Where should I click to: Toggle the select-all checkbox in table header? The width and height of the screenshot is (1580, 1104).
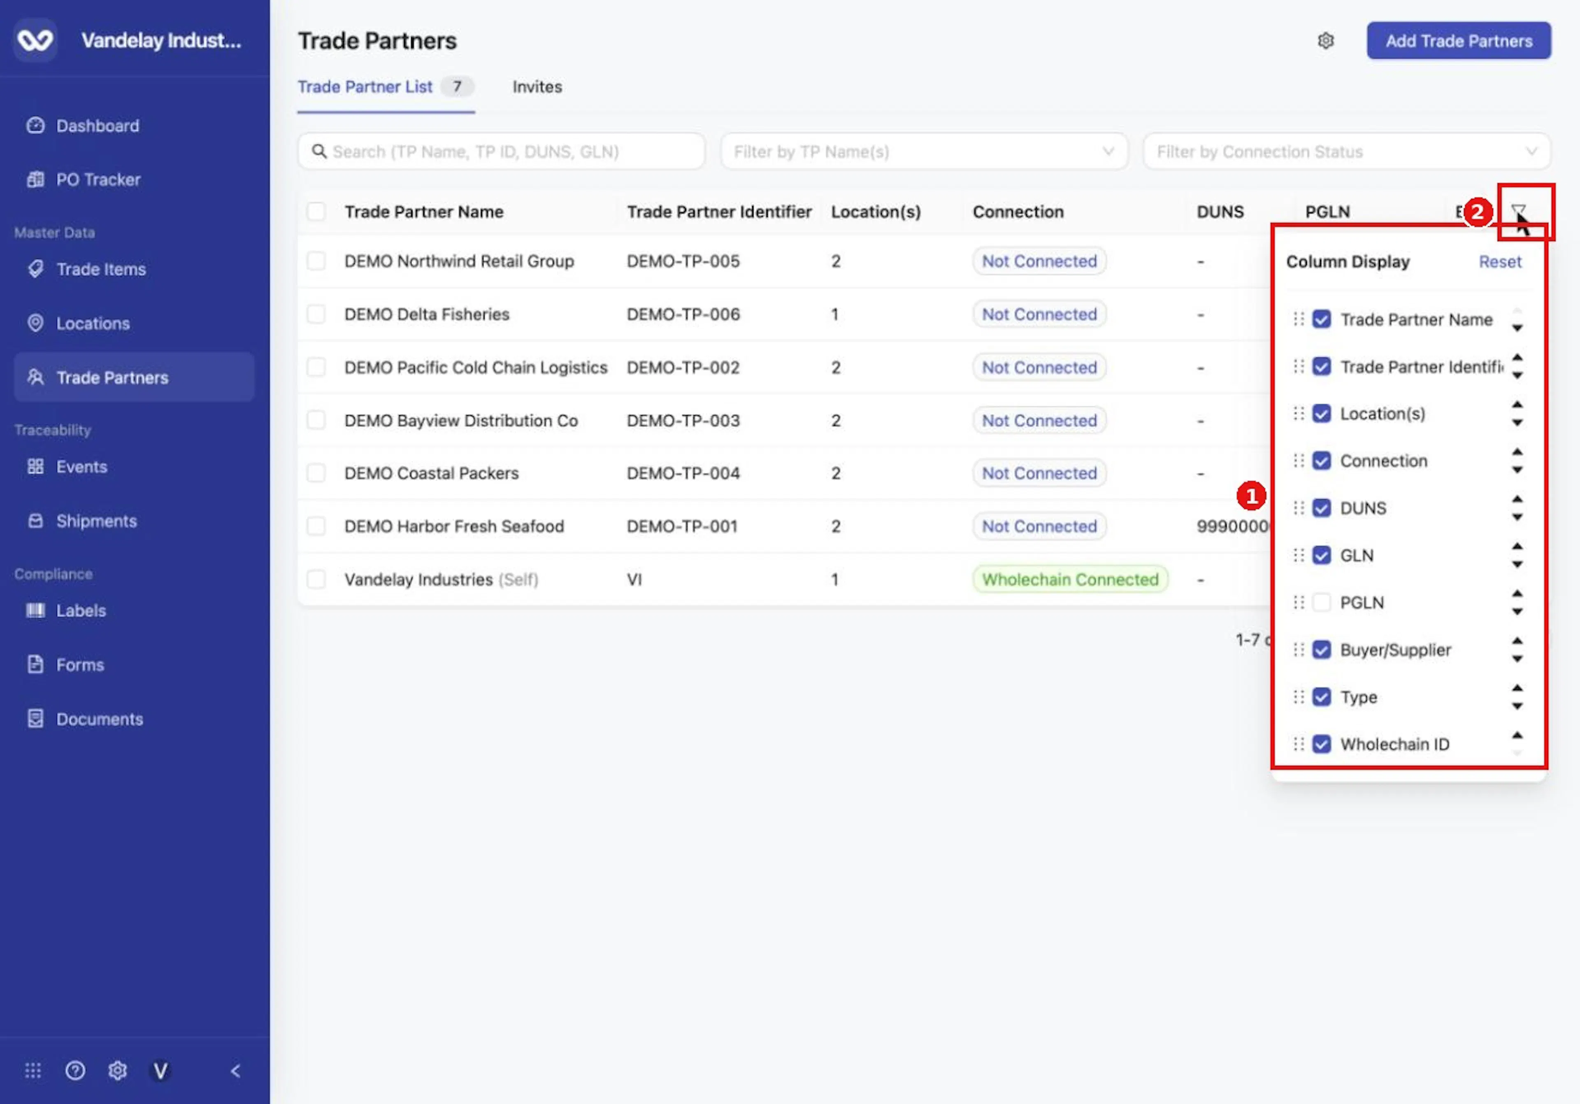(316, 211)
